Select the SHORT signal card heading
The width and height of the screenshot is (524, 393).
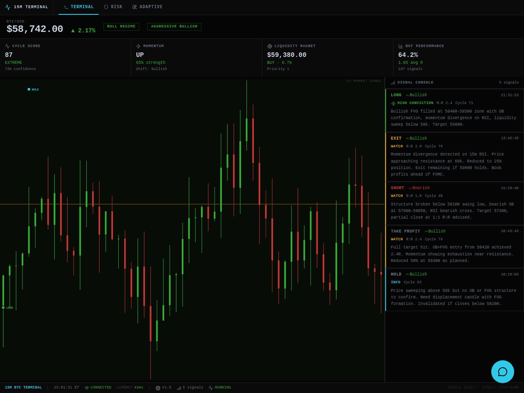[x=398, y=188]
